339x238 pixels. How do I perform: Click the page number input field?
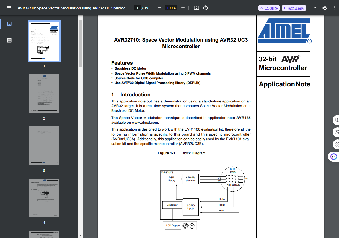(x=137, y=8)
